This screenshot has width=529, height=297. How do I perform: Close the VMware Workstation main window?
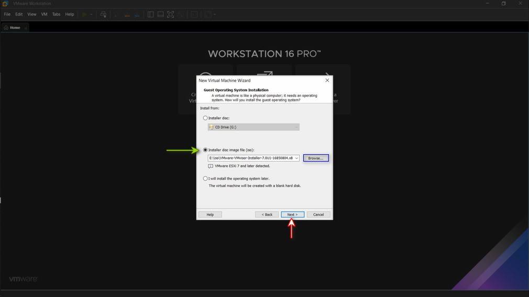[520, 3]
